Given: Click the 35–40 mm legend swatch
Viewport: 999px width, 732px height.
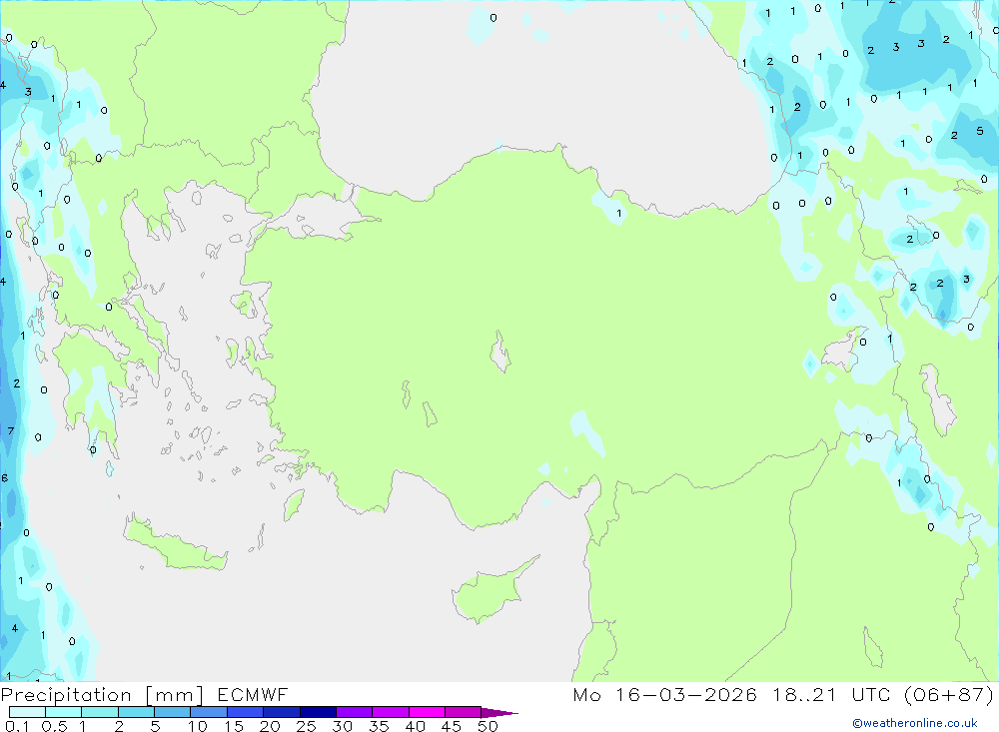Looking at the screenshot, I should (391, 712).
